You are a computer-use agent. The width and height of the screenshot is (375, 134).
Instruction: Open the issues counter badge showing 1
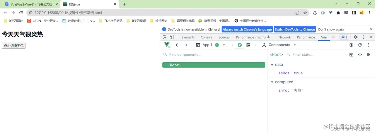click(344, 37)
